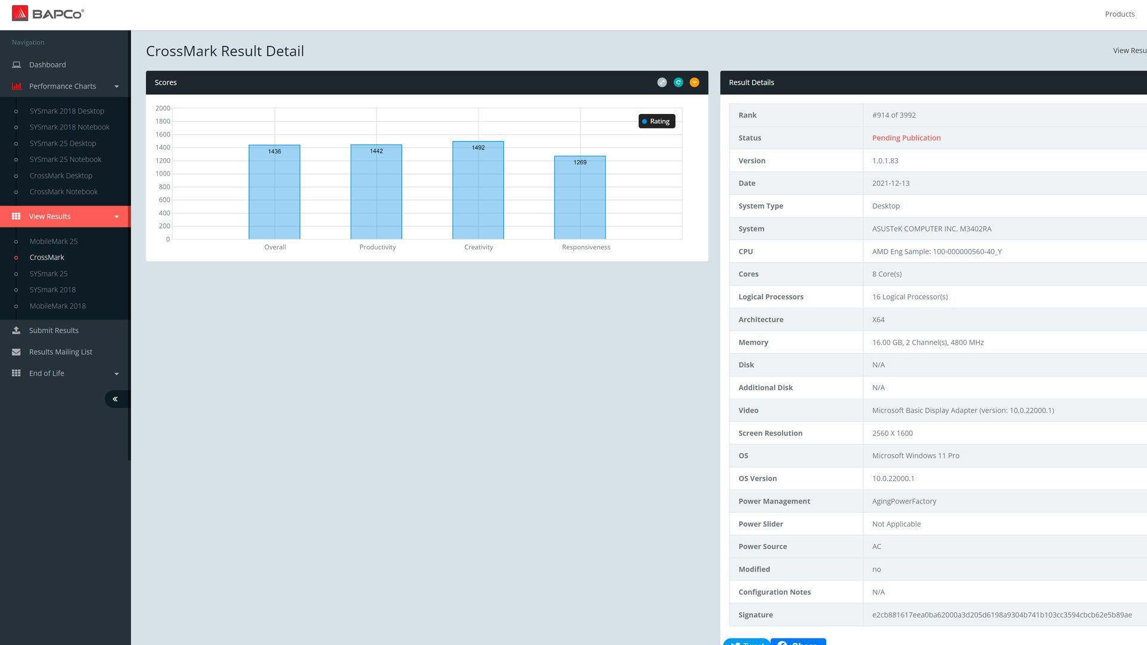
Task: Click the Creativity score bar 1492
Action: [478, 190]
